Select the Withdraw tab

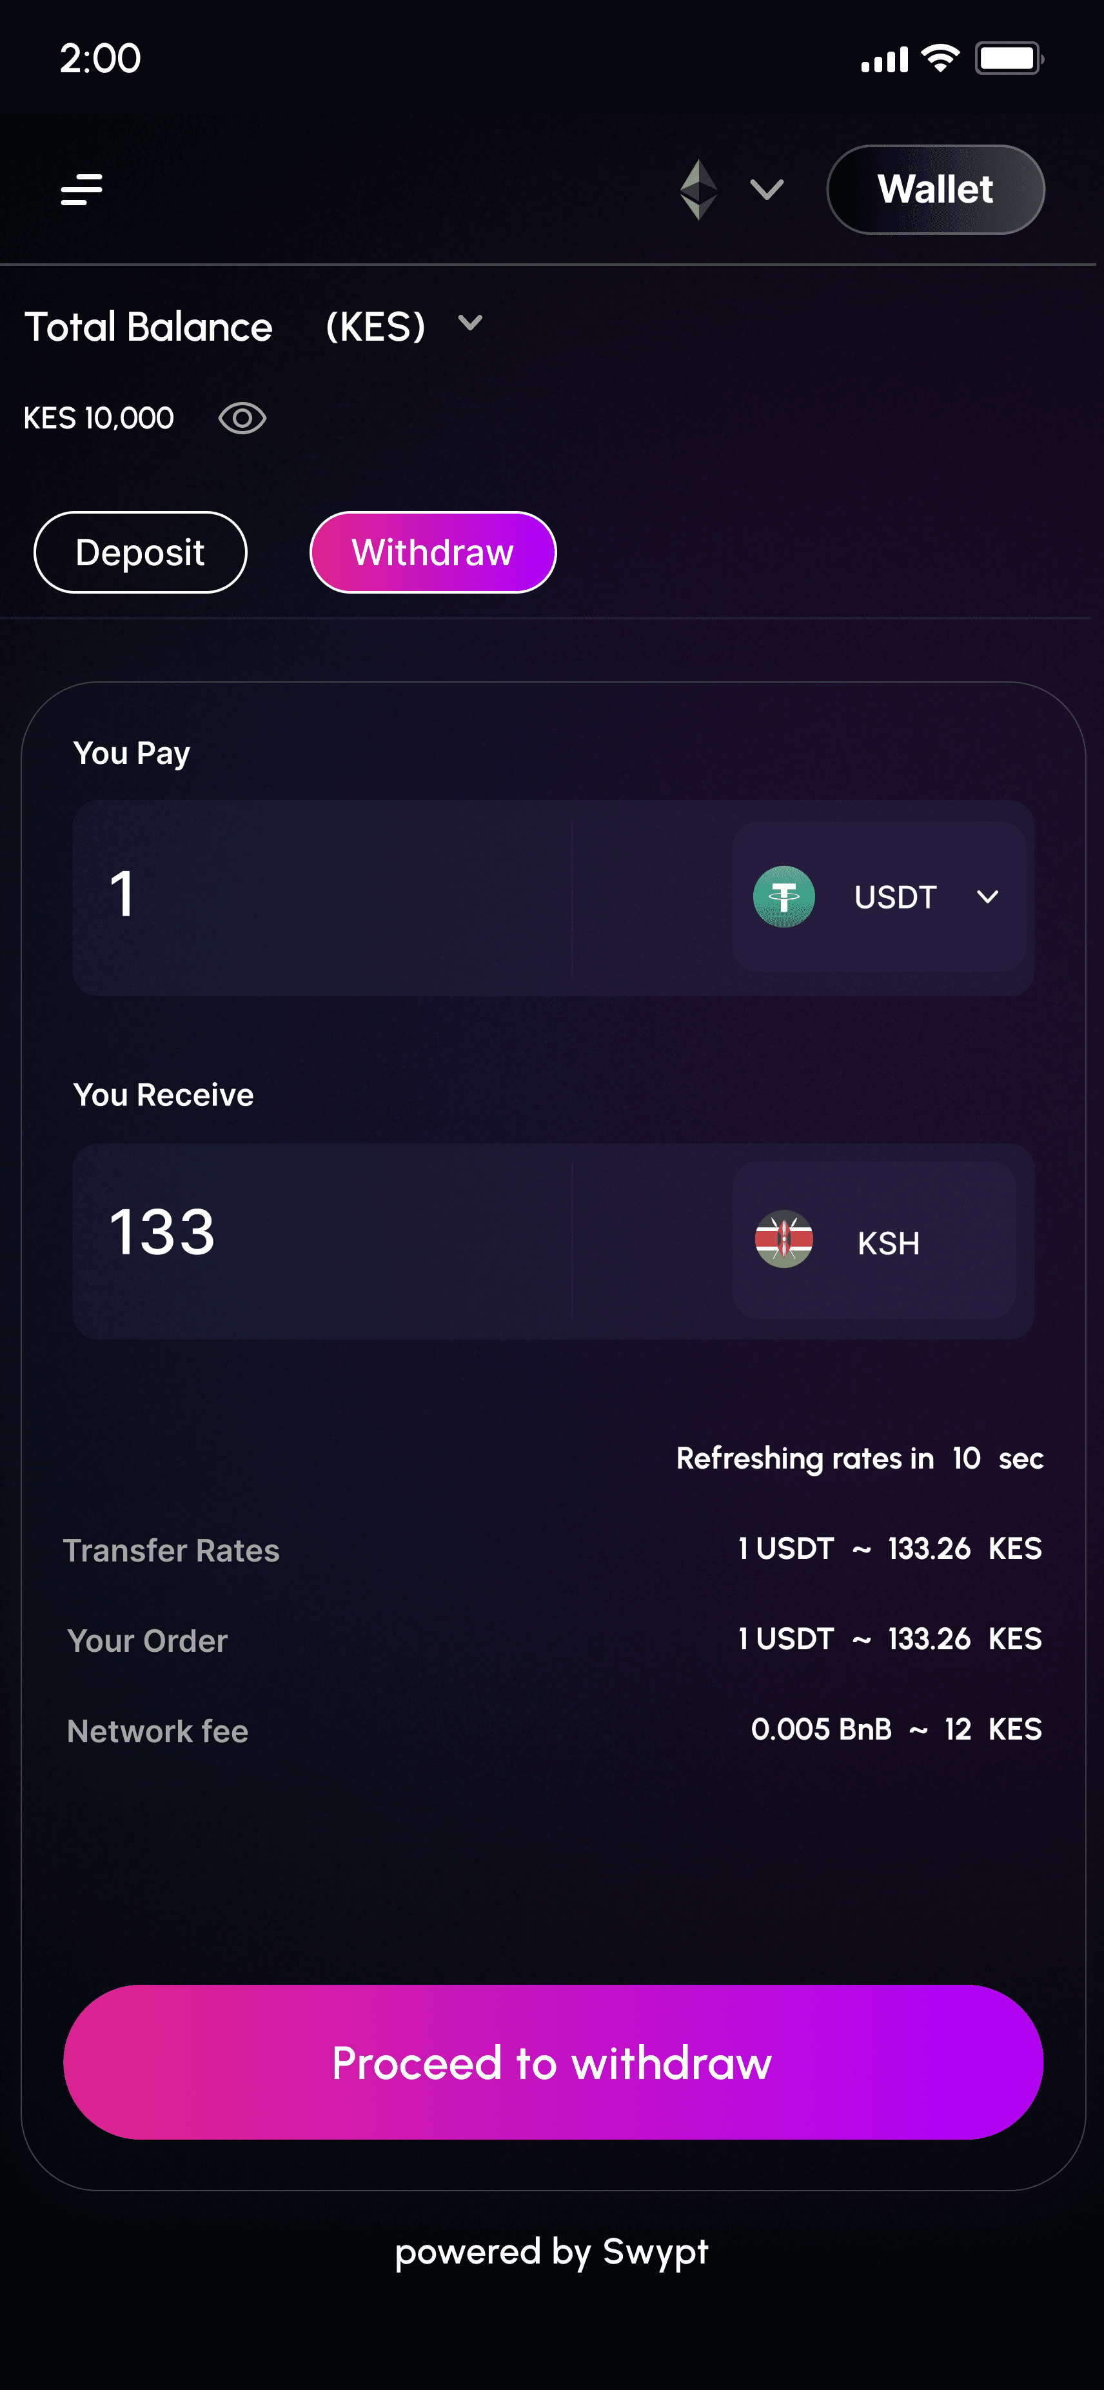433,552
